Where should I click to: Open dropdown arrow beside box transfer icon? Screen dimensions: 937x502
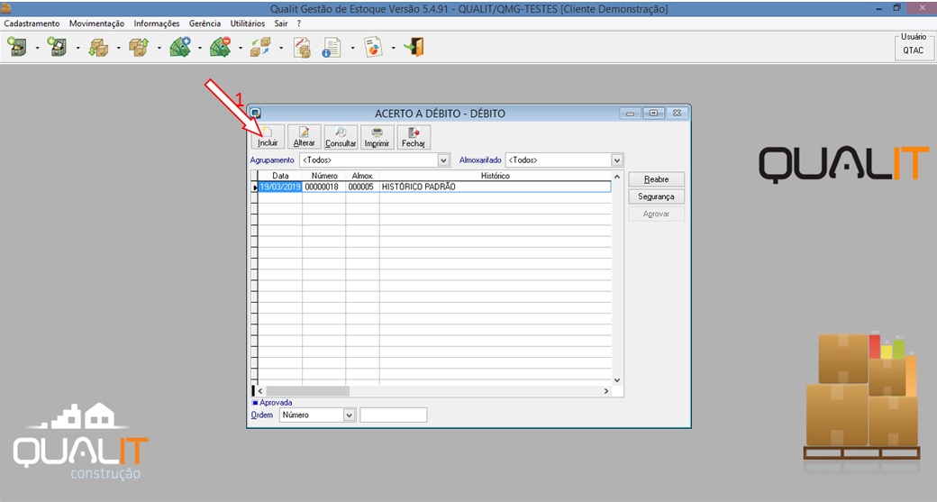281,48
